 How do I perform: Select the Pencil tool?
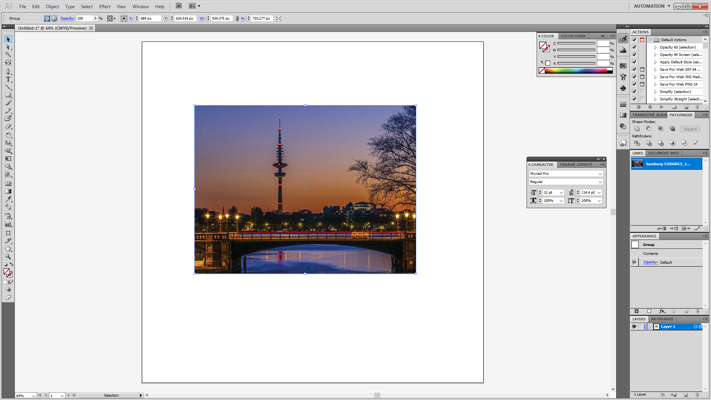point(8,111)
